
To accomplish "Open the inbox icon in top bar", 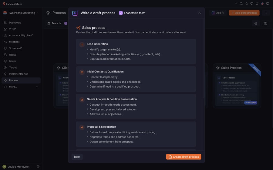I will click(x=241, y=4).
